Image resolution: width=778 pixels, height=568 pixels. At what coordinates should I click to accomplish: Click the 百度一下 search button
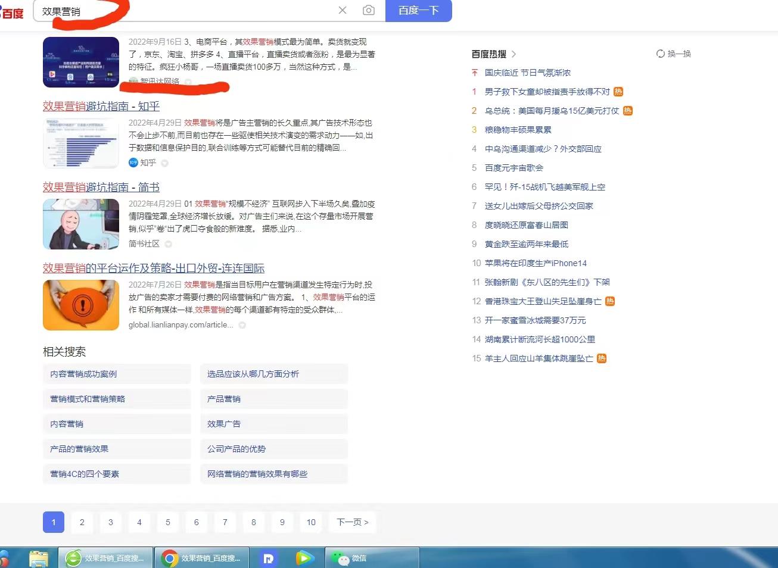(x=419, y=10)
